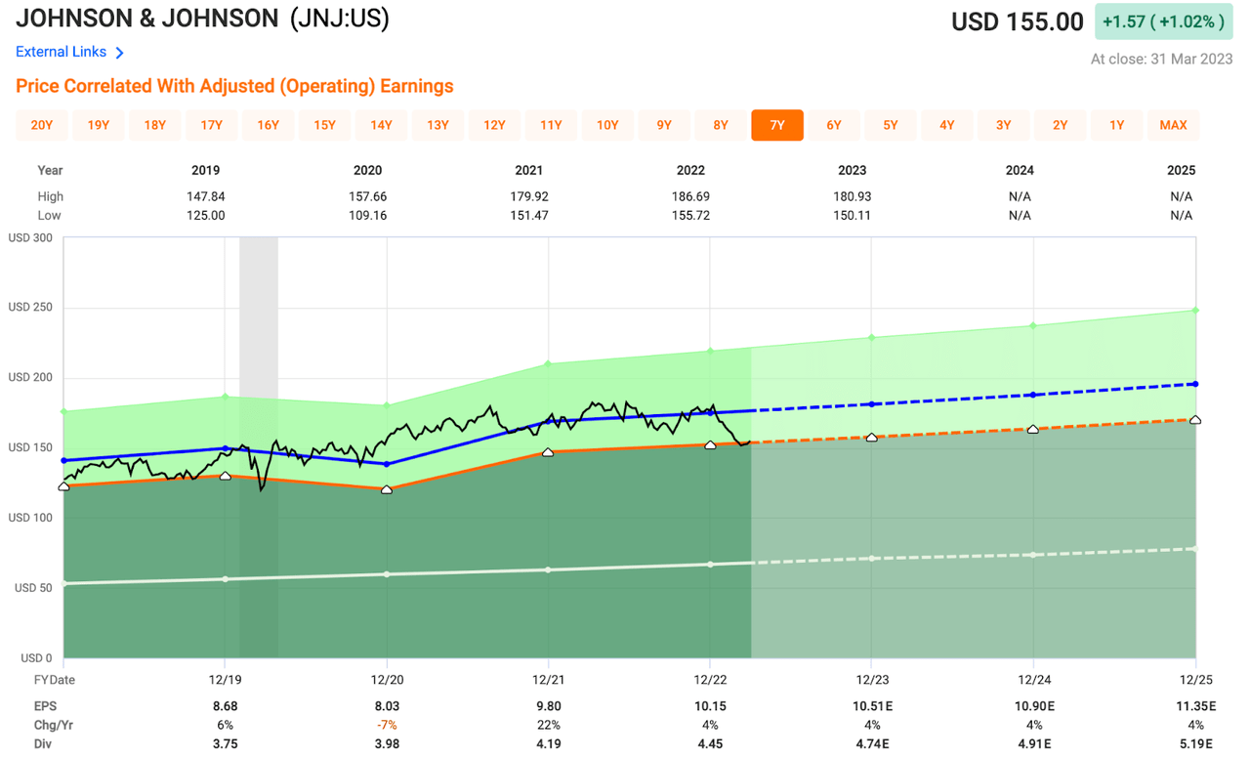This screenshot has width=1250, height=758.
Task: Click the 12/25 EPS estimate 11.35E
Action: click(1195, 704)
